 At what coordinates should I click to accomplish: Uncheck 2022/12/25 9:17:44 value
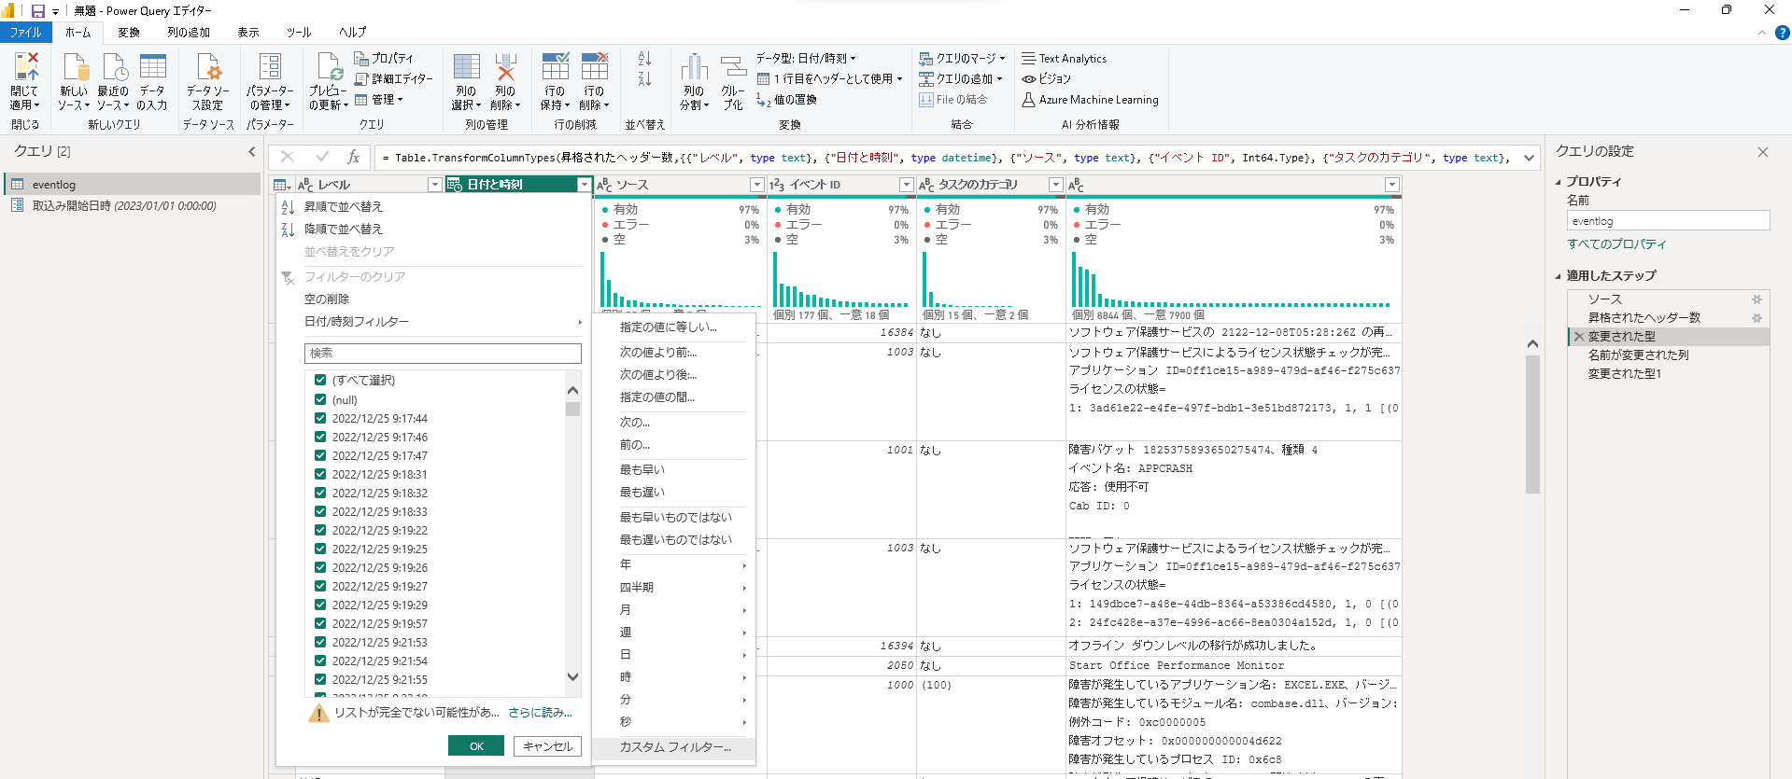tap(320, 418)
